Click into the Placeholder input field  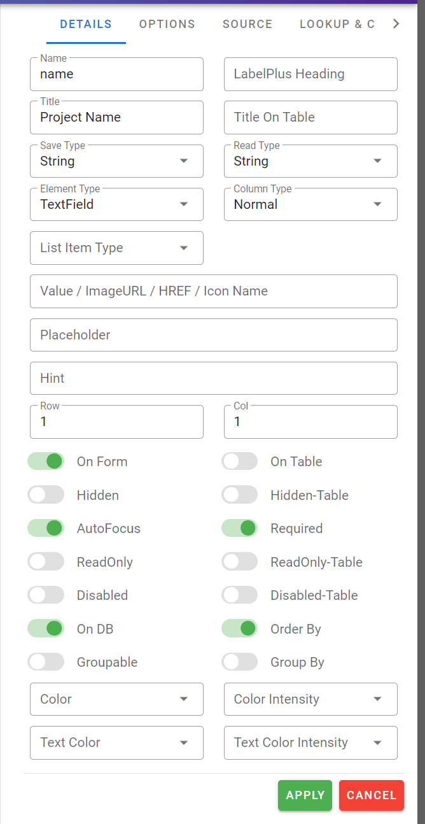pos(213,335)
